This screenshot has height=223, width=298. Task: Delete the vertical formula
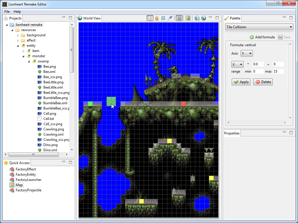click(263, 82)
